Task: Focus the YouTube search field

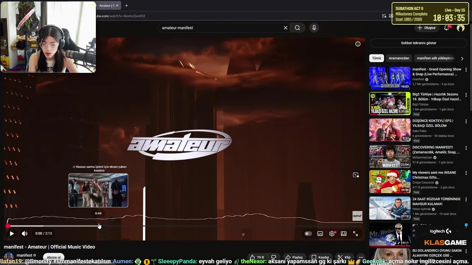Action: click(x=221, y=28)
